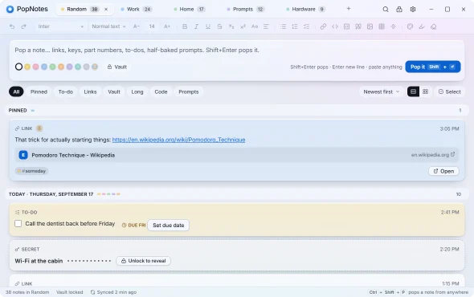Toggle underline formatting
474x297 pixels.
(208, 26)
